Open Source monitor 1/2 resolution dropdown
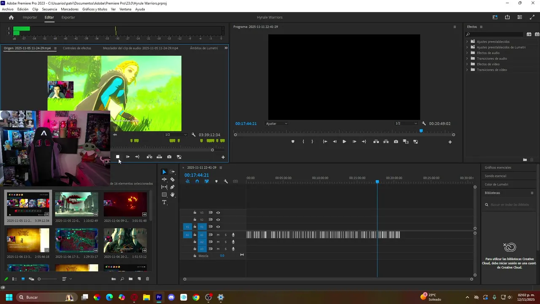Image resolution: width=540 pixels, height=304 pixels. pos(176,135)
